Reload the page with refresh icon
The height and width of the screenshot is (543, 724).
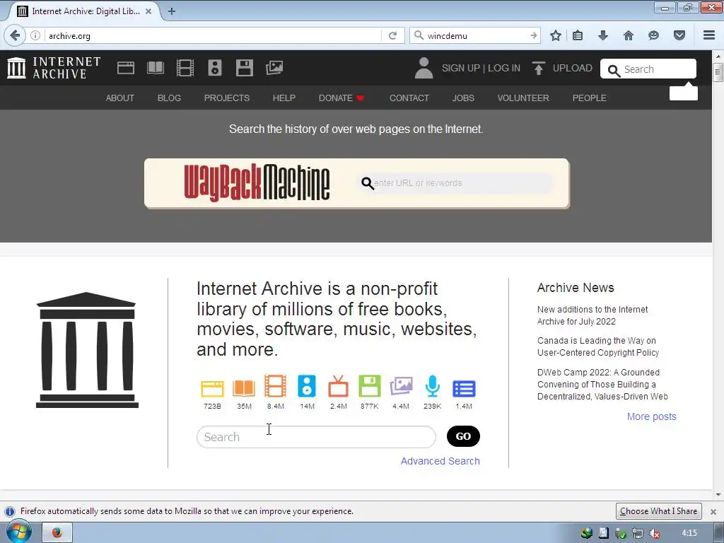pos(392,35)
